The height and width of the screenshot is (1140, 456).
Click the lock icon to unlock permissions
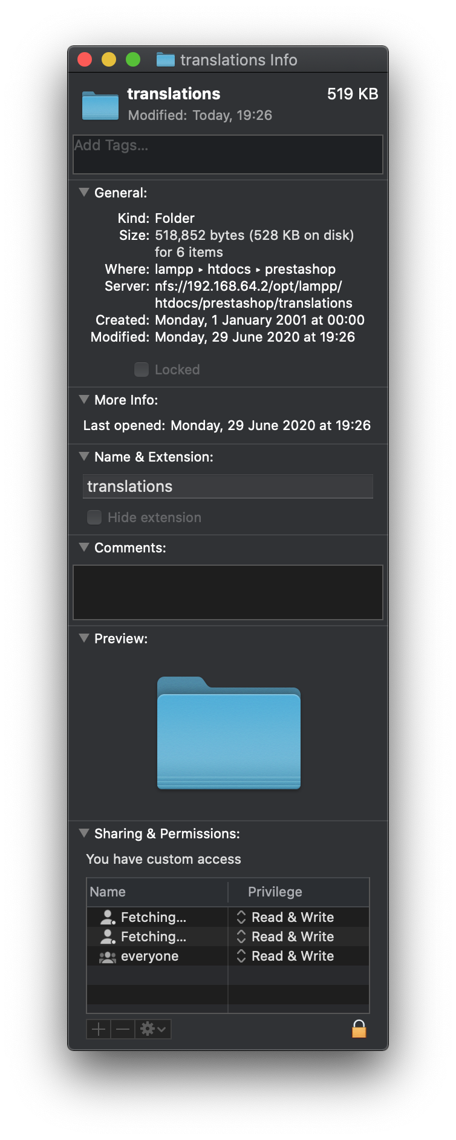click(359, 1029)
